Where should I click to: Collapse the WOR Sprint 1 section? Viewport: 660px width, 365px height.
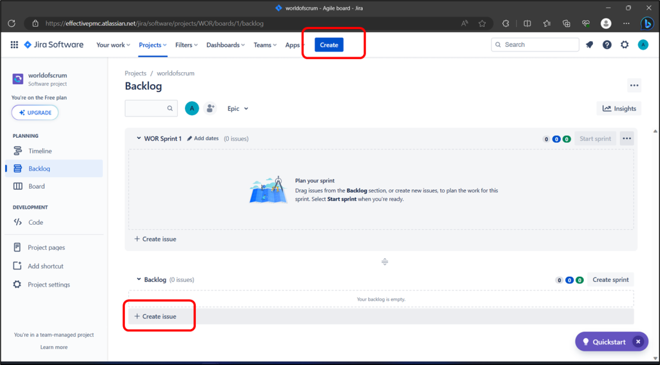pyautogui.click(x=139, y=138)
